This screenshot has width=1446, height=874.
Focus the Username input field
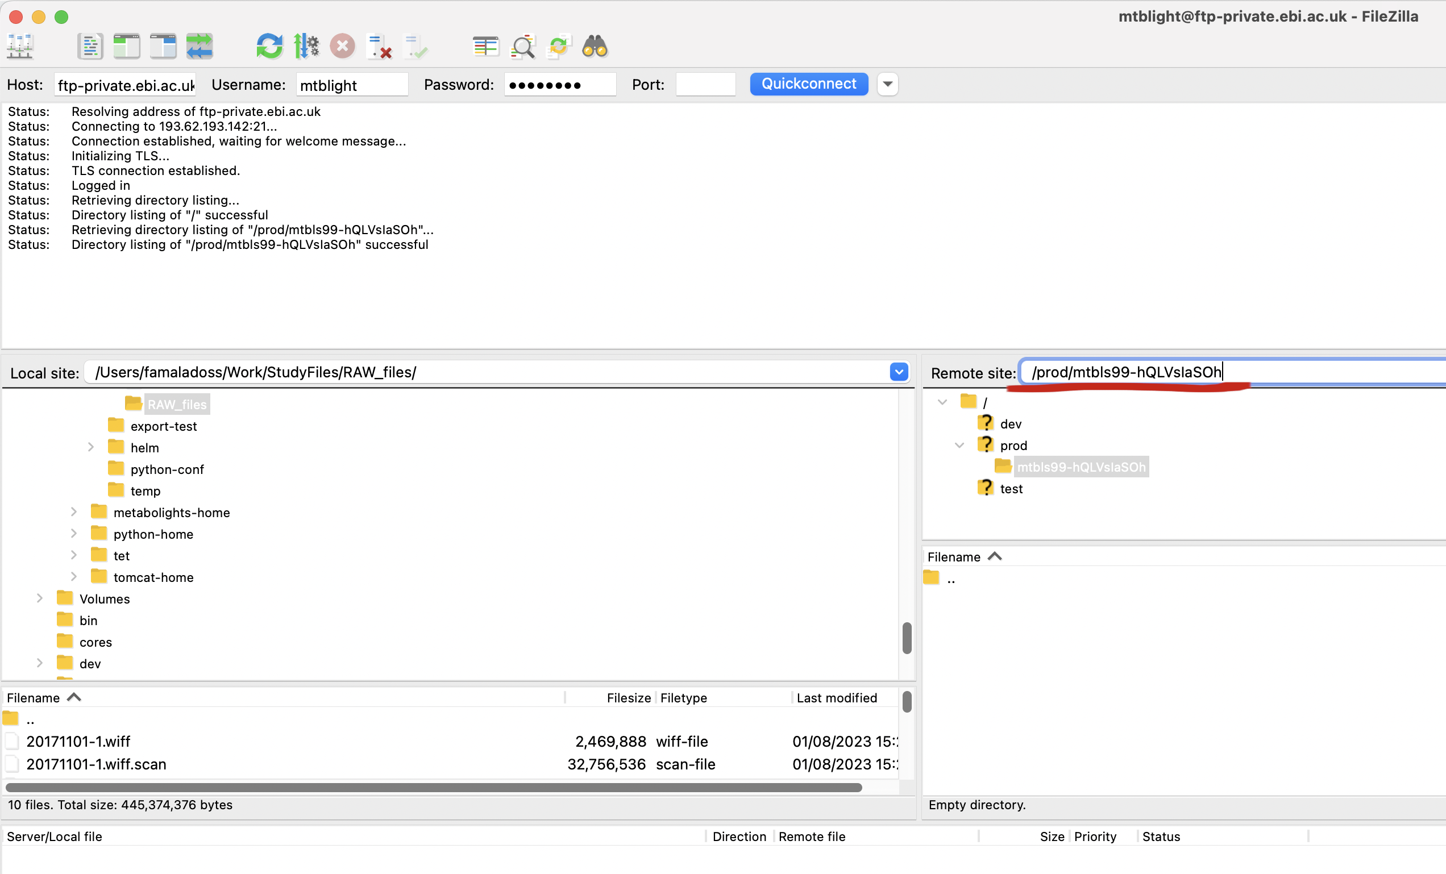(x=351, y=85)
